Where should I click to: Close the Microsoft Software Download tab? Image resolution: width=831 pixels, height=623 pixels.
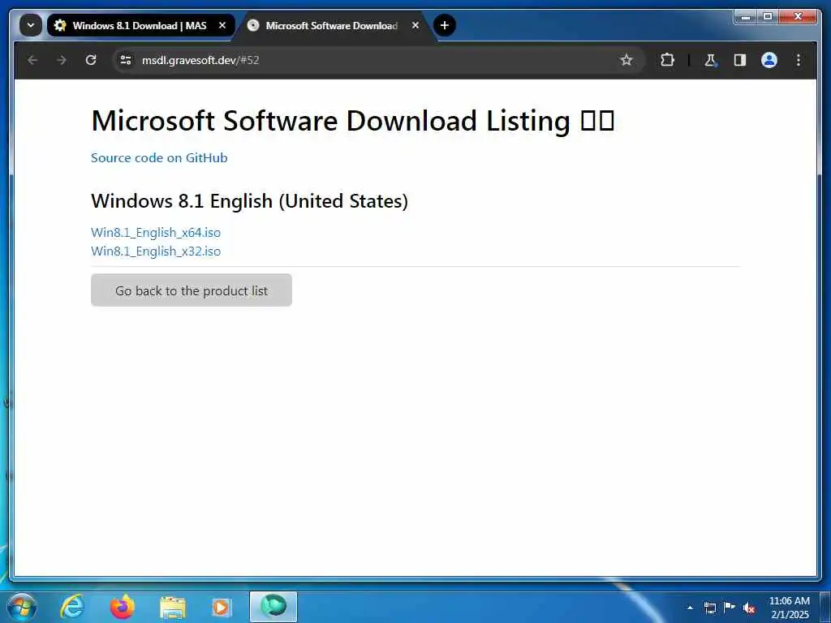(x=415, y=25)
